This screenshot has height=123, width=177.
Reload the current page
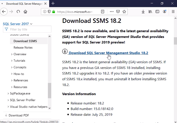tap(18, 12)
